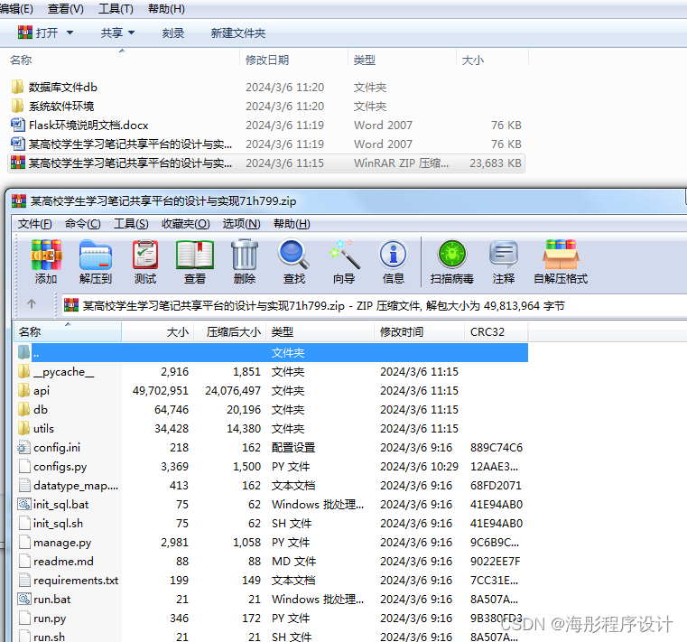The width and height of the screenshot is (687, 642).
Task: Sort the archive by the 类型 column header
Action: pos(320,332)
